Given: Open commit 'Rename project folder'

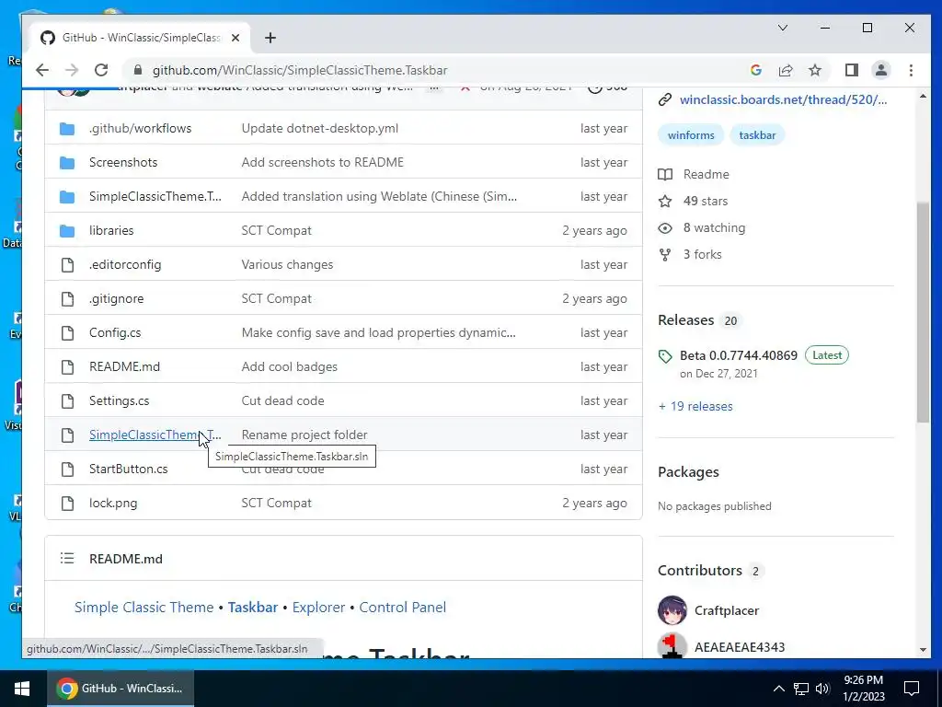Looking at the screenshot, I should click(304, 435).
